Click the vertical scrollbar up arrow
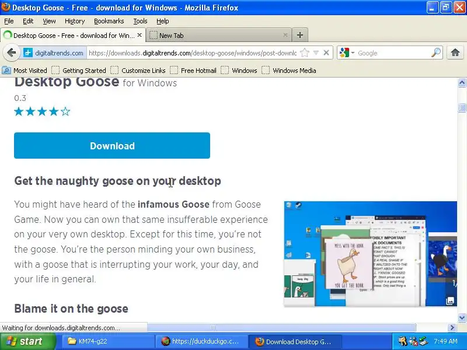Viewport: 467px width, 350px height. (x=462, y=82)
